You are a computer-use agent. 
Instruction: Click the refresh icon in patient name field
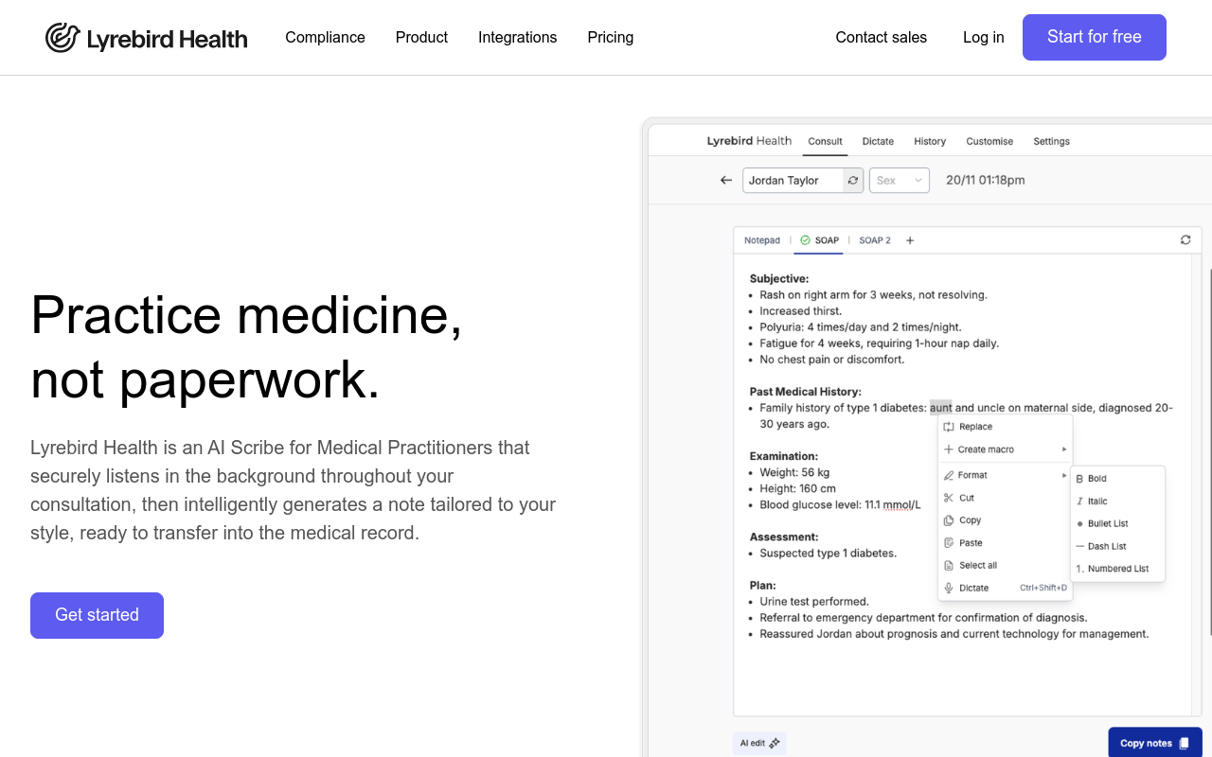(853, 180)
